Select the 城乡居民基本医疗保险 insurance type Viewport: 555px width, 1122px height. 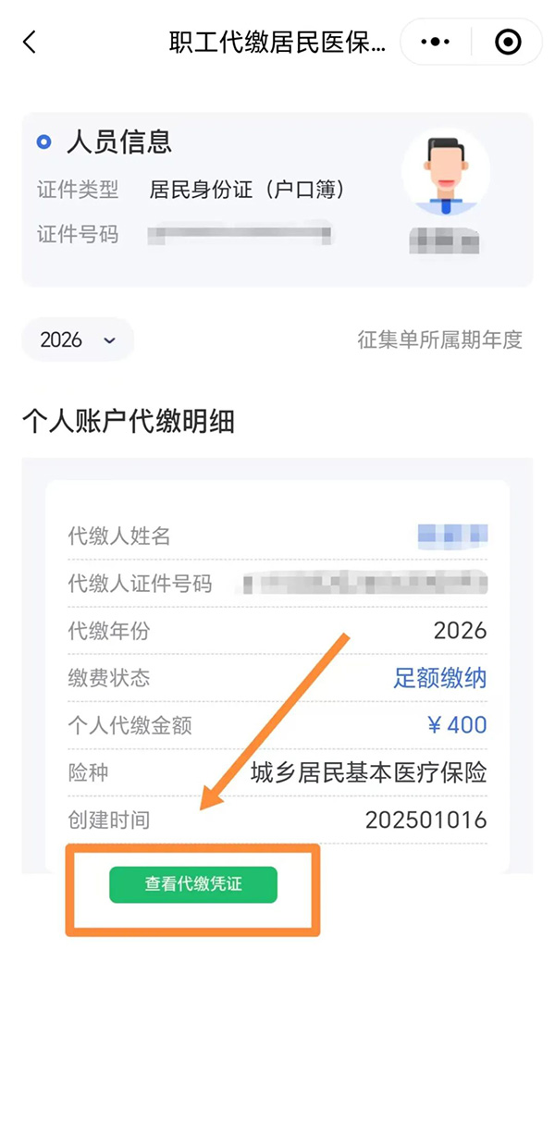[368, 772]
